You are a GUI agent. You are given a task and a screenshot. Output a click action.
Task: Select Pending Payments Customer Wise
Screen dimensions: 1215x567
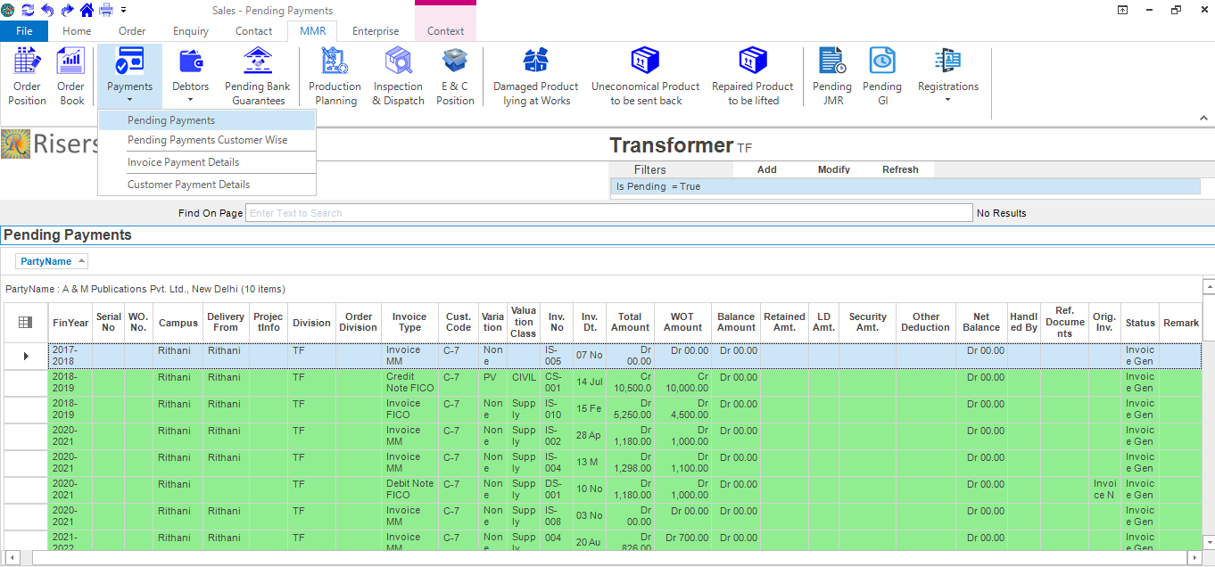[207, 140]
